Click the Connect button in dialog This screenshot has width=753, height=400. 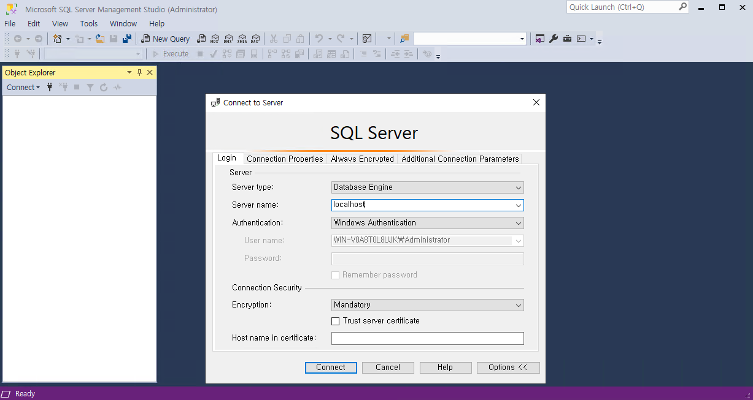[x=331, y=368]
